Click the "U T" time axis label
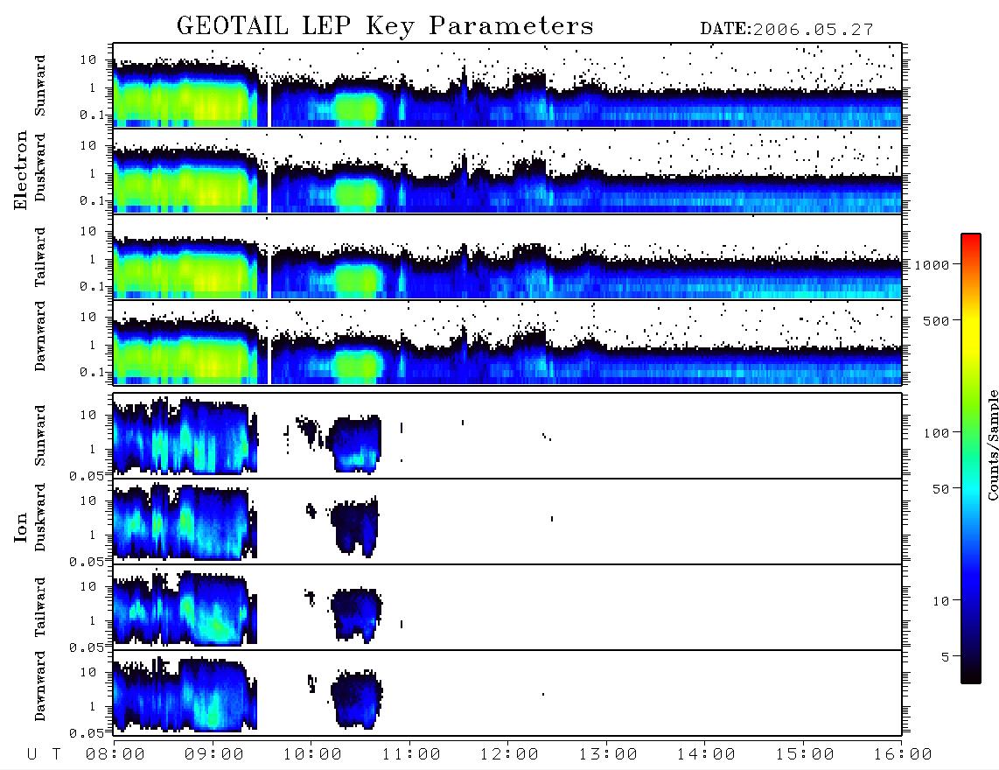Screen dimensions: 999x770 pos(45,755)
